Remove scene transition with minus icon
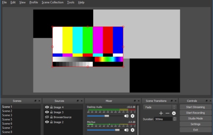213x135 pixels. [167, 113]
